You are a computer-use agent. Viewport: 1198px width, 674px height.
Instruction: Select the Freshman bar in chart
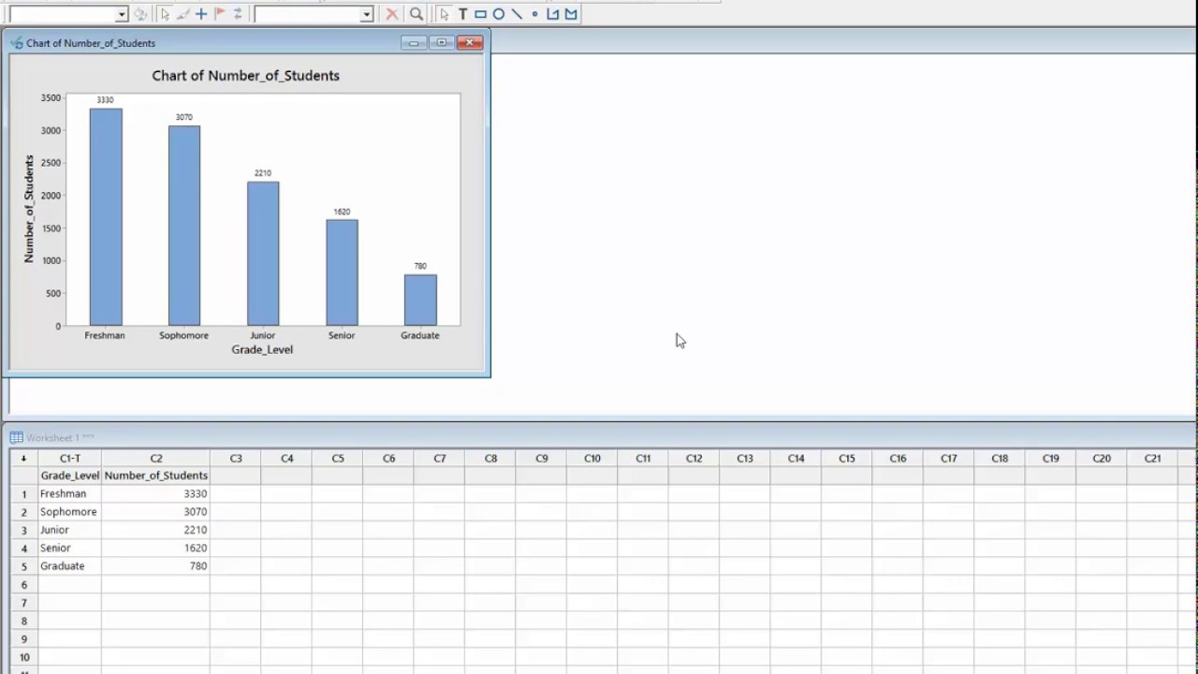point(106,217)
